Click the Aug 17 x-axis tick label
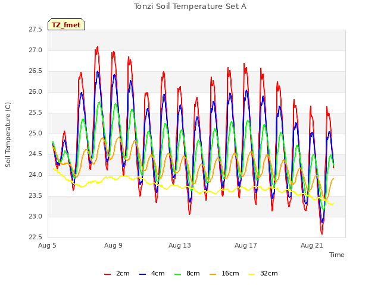This screenshot has width=381, height=285. 246,245
